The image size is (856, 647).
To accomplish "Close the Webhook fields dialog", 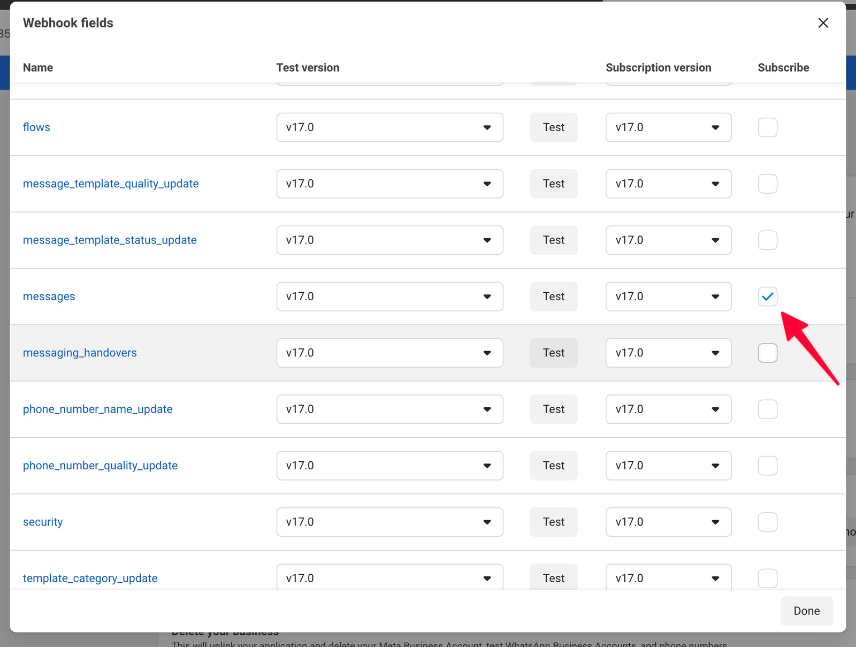I will (x=823, y=23).
